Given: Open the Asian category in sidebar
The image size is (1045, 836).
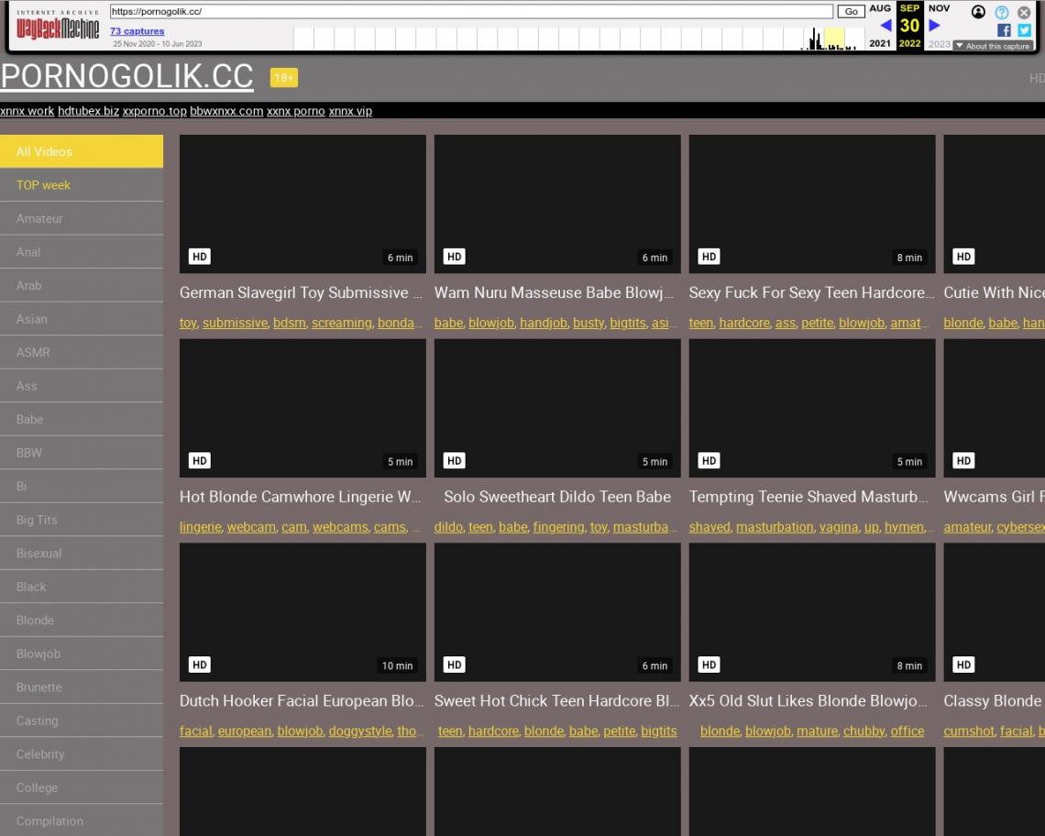Looking at the screenshot, I should click(x=82, y=319).
